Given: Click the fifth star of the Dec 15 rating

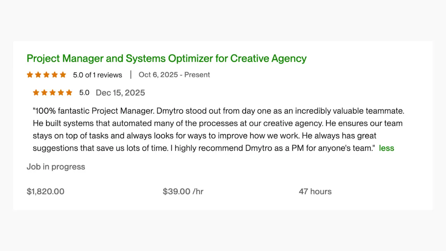Looking at the screenshot, I should click(x=69, y=92).
